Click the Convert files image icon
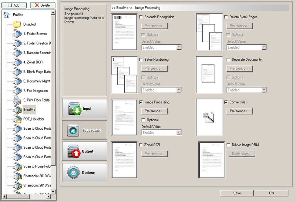Screen dimensions: 296x202 209,117
